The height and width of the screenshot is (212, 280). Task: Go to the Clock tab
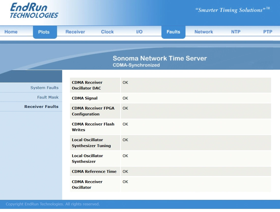(107, 32)
